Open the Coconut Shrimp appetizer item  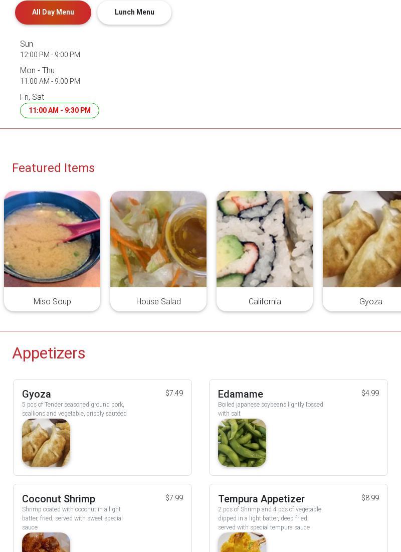pos(102,518)
